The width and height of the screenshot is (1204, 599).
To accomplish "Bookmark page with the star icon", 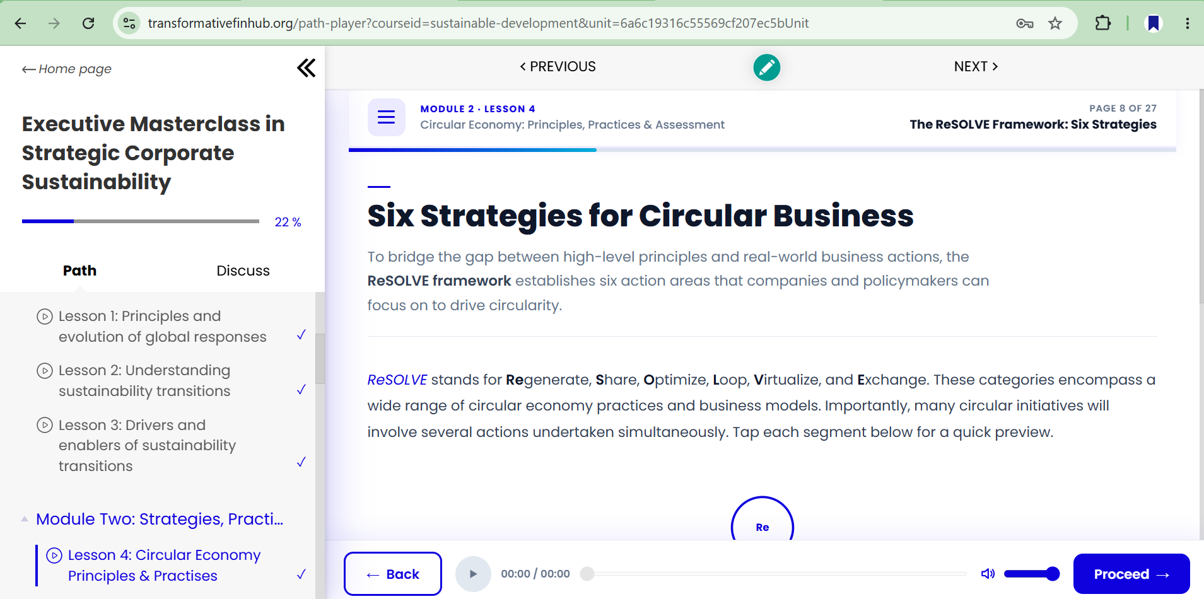I will [x=1055, y=23].
